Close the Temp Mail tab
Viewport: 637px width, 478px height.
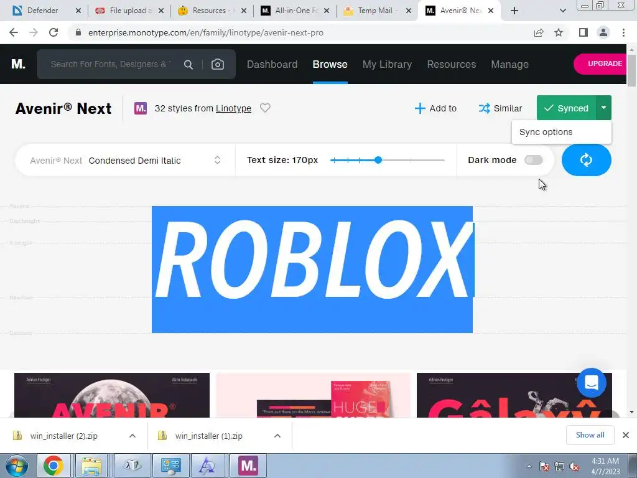pyautogui.click(x=409, y=11)
